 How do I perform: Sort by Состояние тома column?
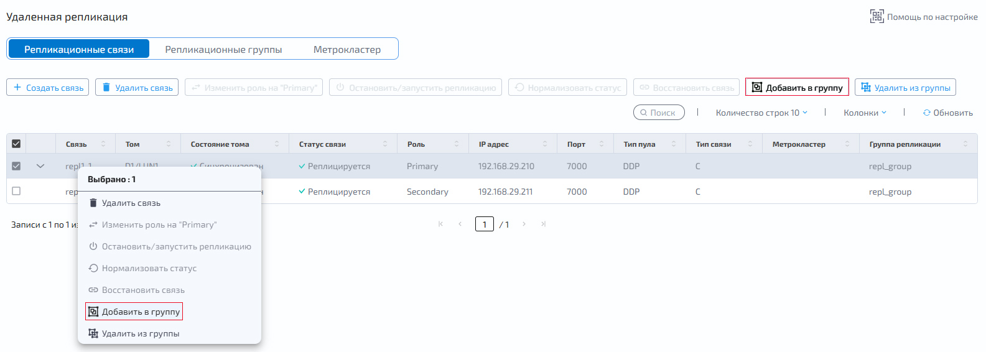tap(277, 144)
